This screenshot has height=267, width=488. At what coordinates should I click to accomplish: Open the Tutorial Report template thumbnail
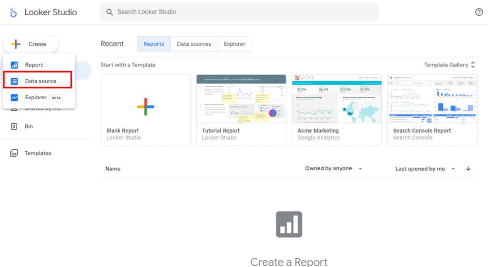point(241,99)
